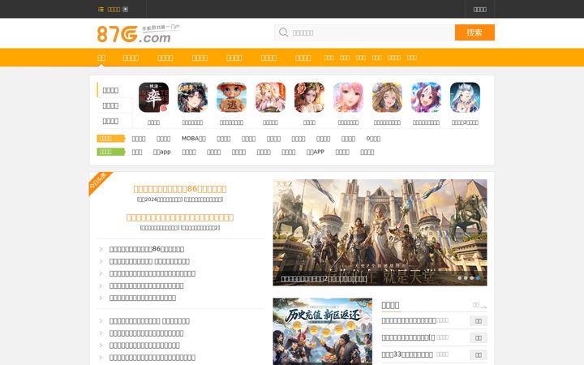Open the flower-crown brown-haired girl game icon
Screen dimensions: 584x365
pyautogui.click(x=387, y=97)
